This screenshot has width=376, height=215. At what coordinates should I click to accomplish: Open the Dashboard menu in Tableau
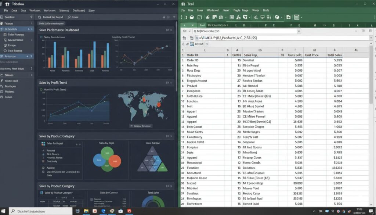(x=79, y=11)
